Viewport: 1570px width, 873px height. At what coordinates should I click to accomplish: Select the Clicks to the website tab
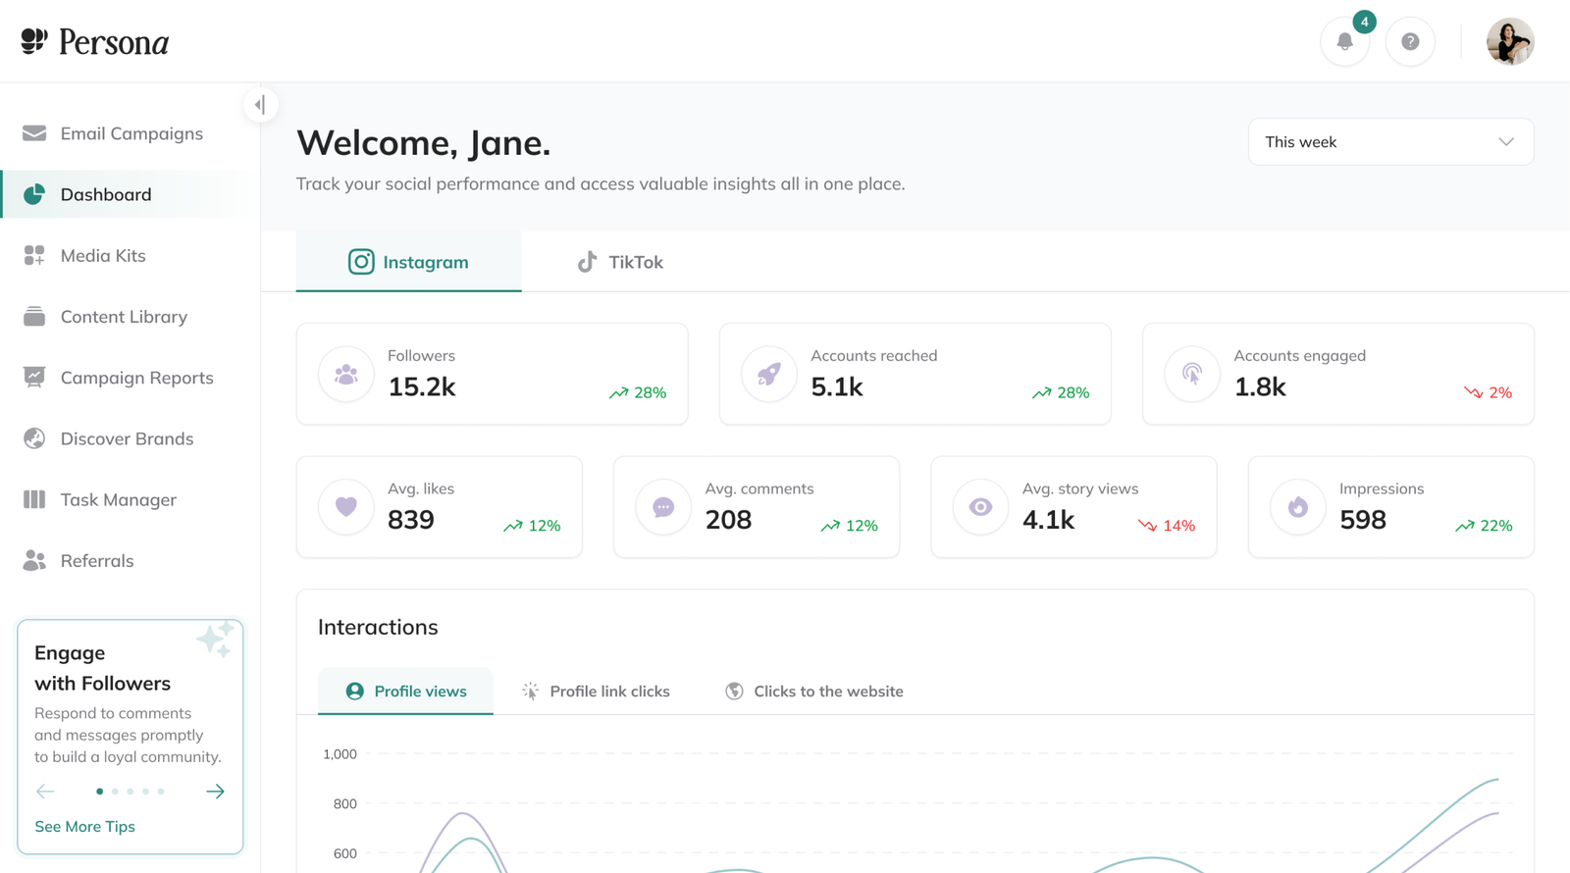[814, 692]
